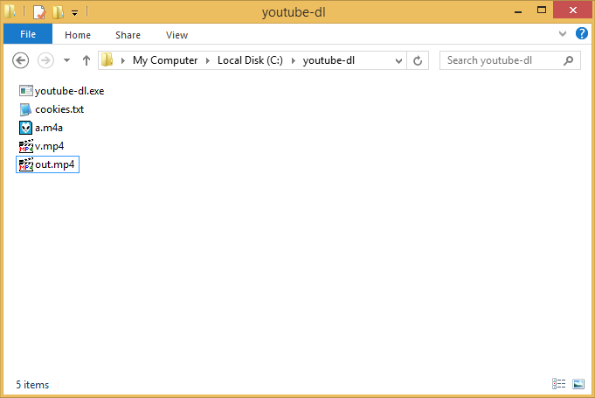Switch to Large icons view
This screenshot has height=398, width=595.
[x=578, y=384]
